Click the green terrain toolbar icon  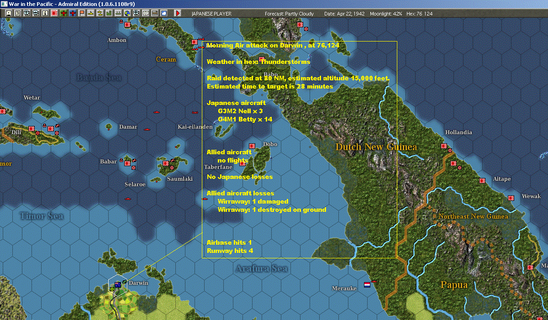pos(109,14)
